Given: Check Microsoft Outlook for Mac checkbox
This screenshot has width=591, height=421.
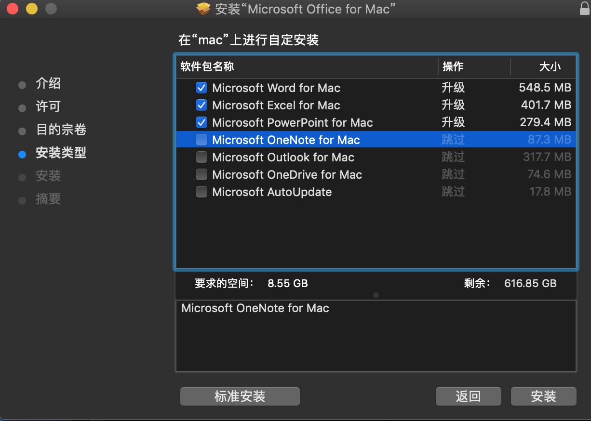Looking at the screenshot, I should (x=201, y=157).
